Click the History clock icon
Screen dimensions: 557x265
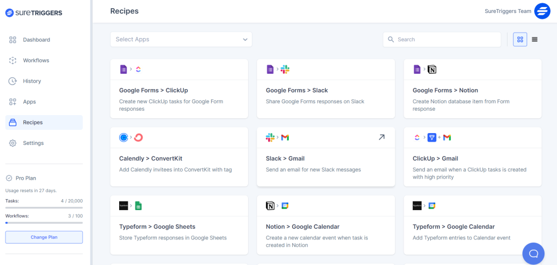tap(13, 81)
